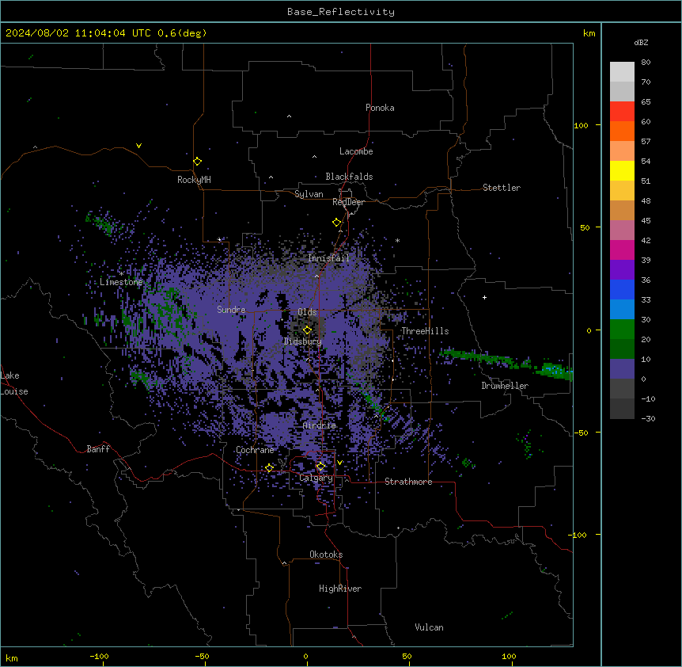
Task: Click the white asterisk marker east of Innisfail
Action: (397, 240)
